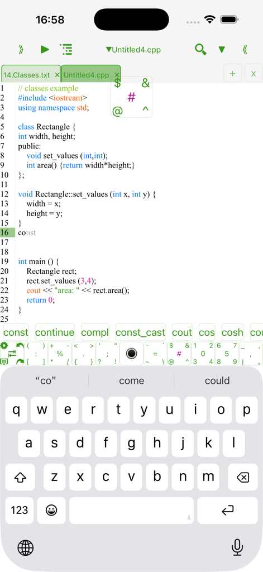Image resolution: width=263 pixels, height=572 pixels.
Task: Tap the return key
Action: [228, 511]
